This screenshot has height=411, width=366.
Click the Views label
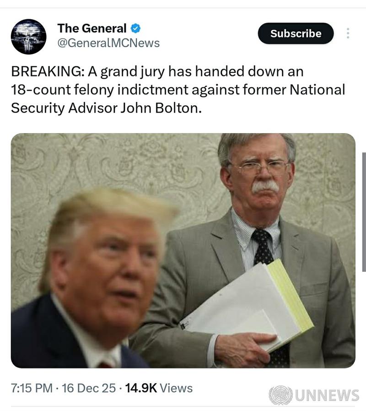177,388
